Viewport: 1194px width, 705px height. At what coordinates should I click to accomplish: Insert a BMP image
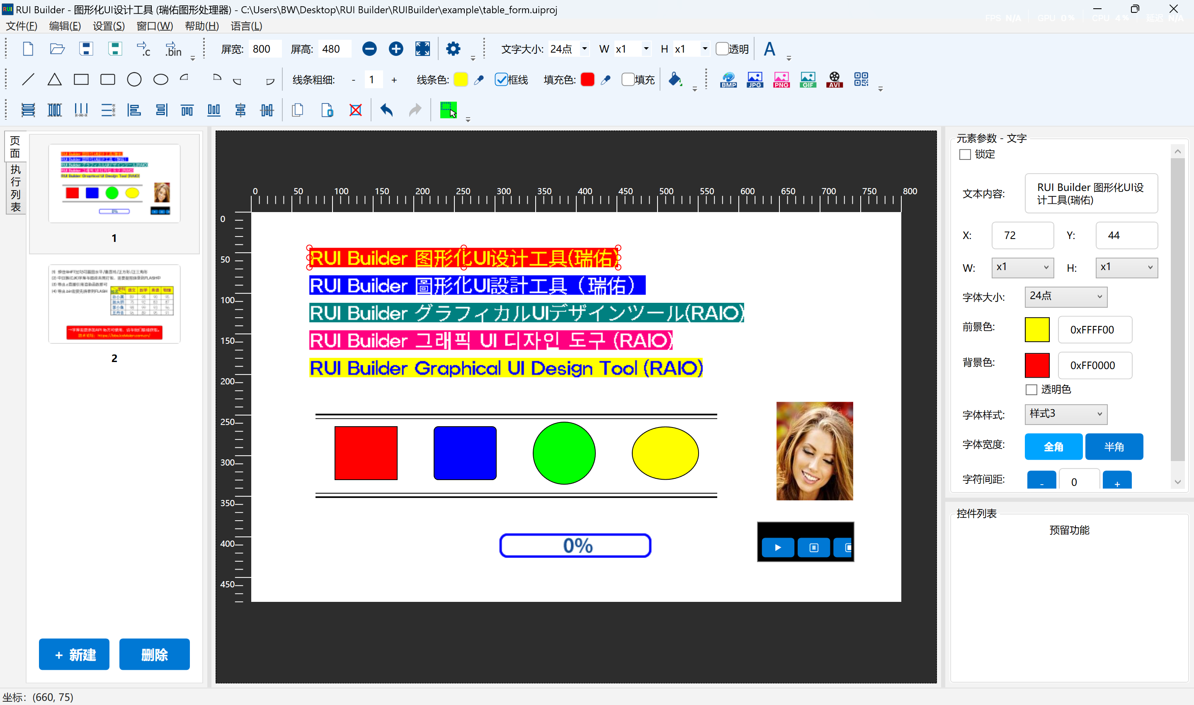tap(728, 80)
